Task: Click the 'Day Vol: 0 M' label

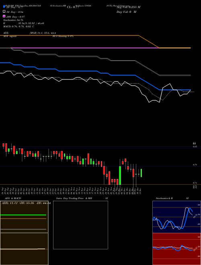Action: 126,12
